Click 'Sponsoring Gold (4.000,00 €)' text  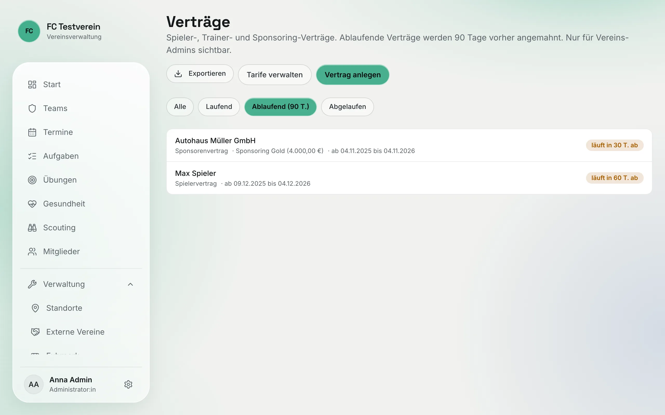[280, 151]
